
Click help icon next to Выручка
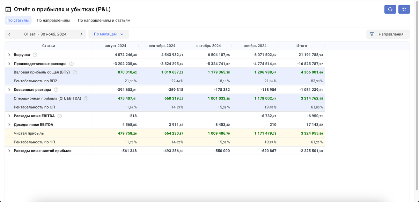(35, 55)
